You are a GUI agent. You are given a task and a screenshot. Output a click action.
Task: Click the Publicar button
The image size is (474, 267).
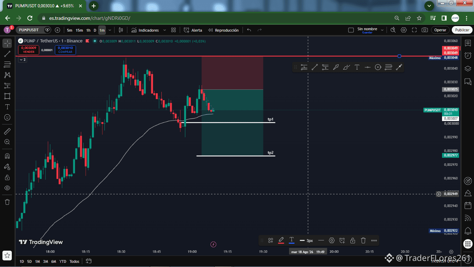click(462, 30)
